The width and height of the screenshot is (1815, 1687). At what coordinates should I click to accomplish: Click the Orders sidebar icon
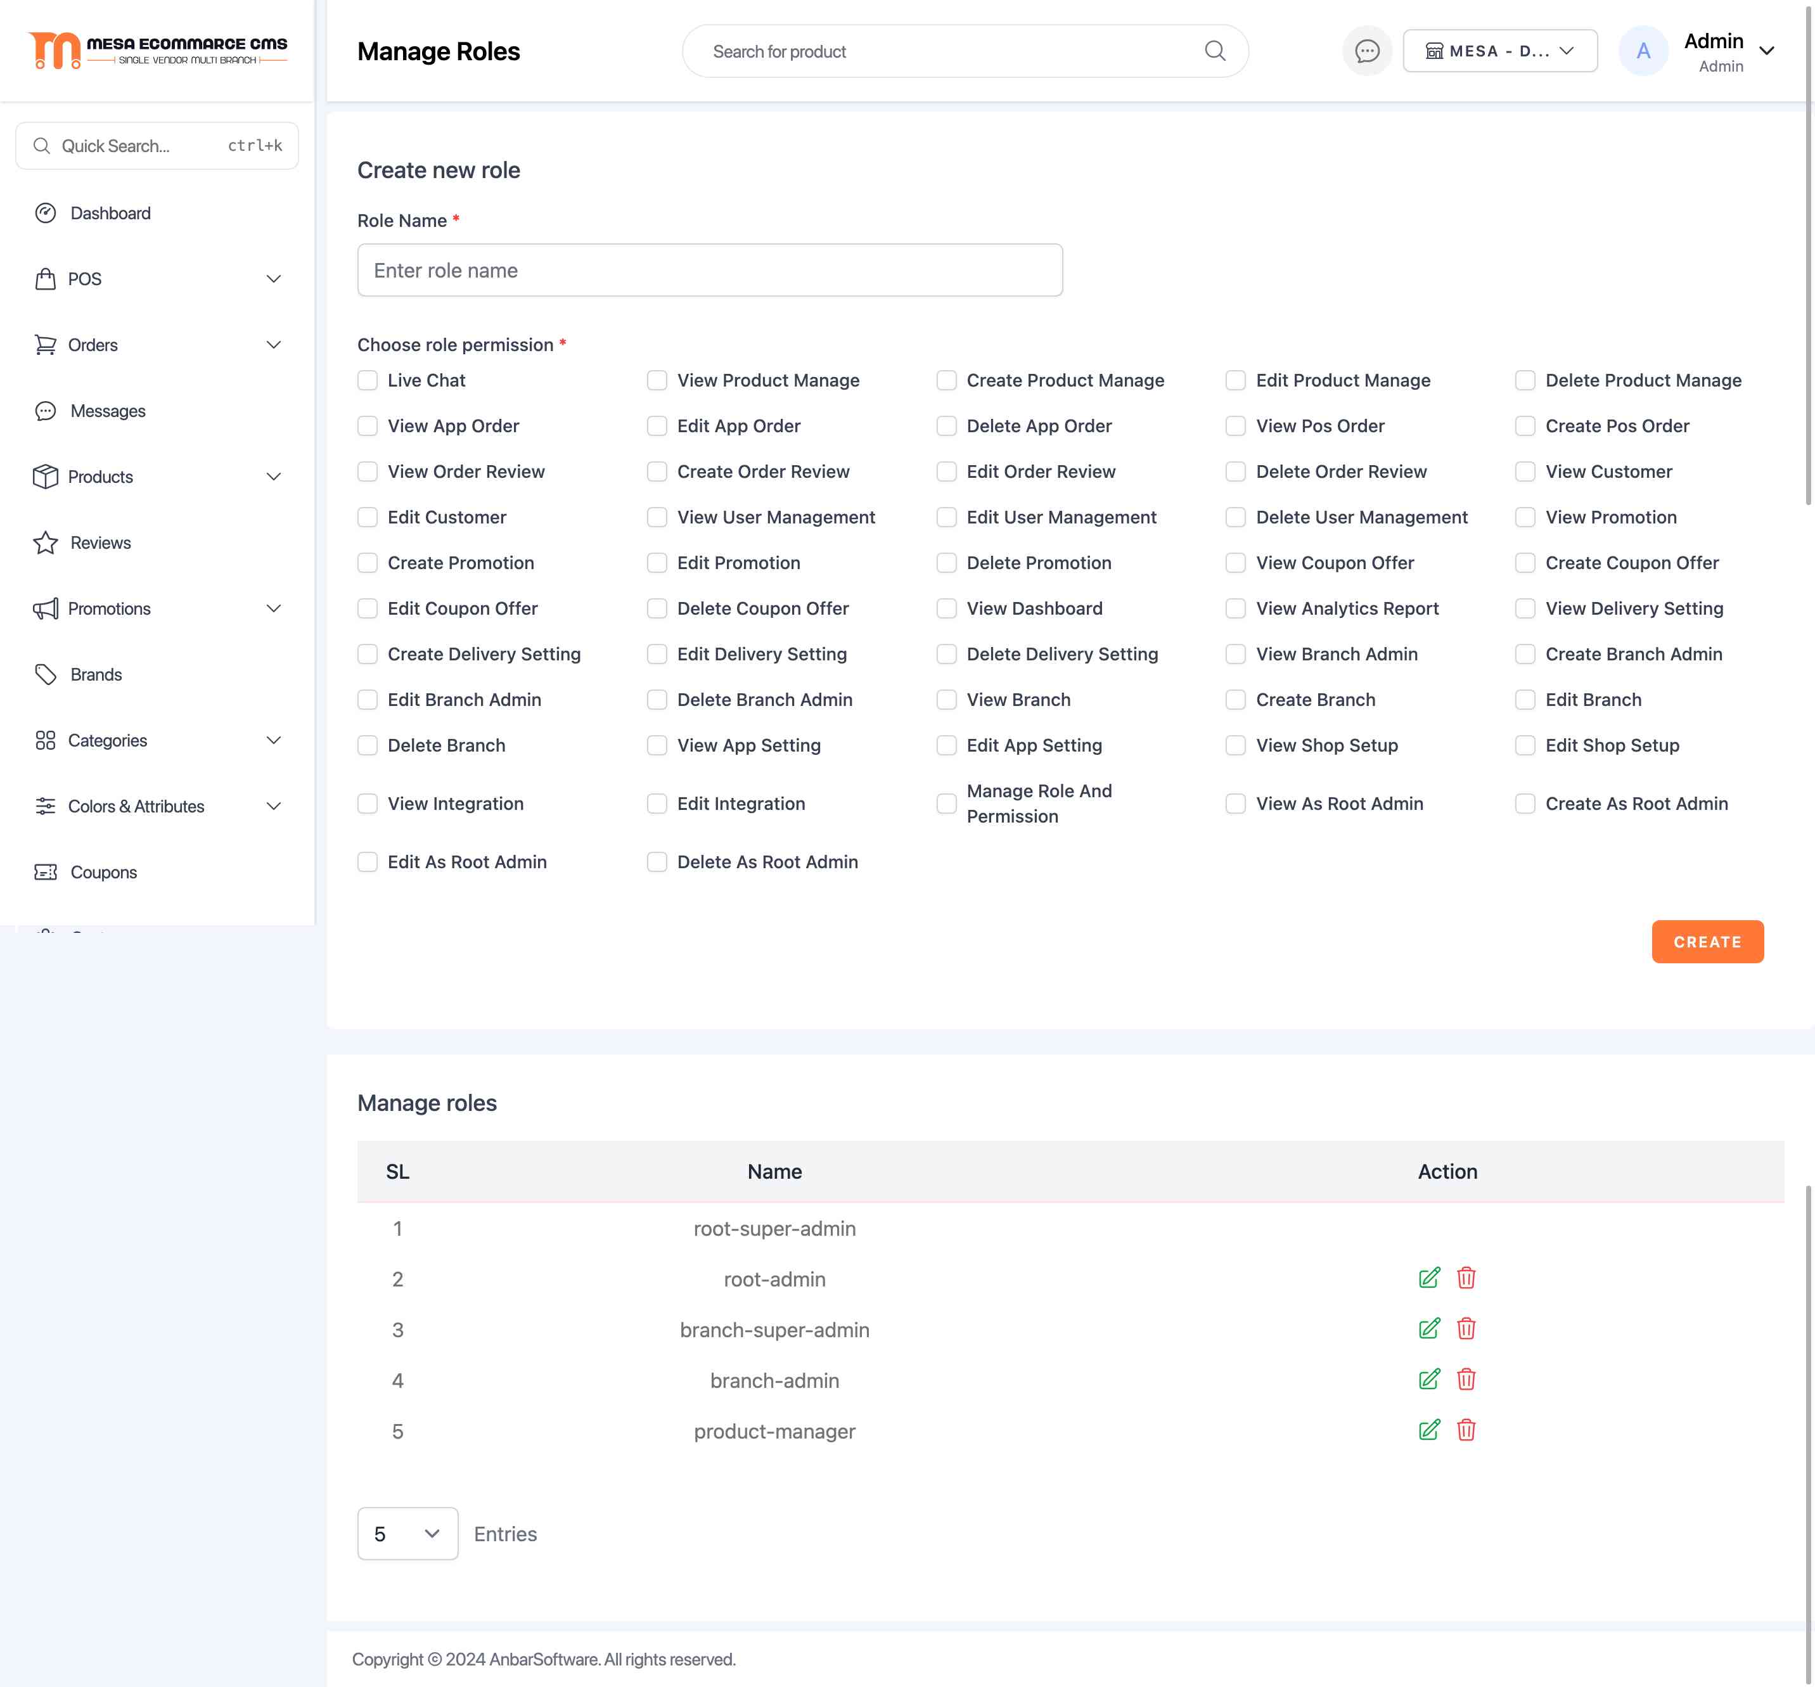click(43, 344)
